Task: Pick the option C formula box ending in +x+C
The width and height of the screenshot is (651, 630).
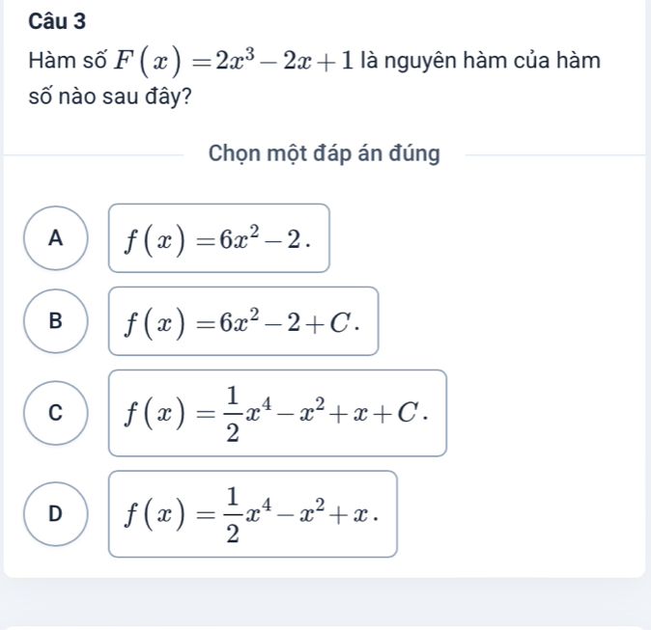Action: pyautogui.click(x=277, y=413)
